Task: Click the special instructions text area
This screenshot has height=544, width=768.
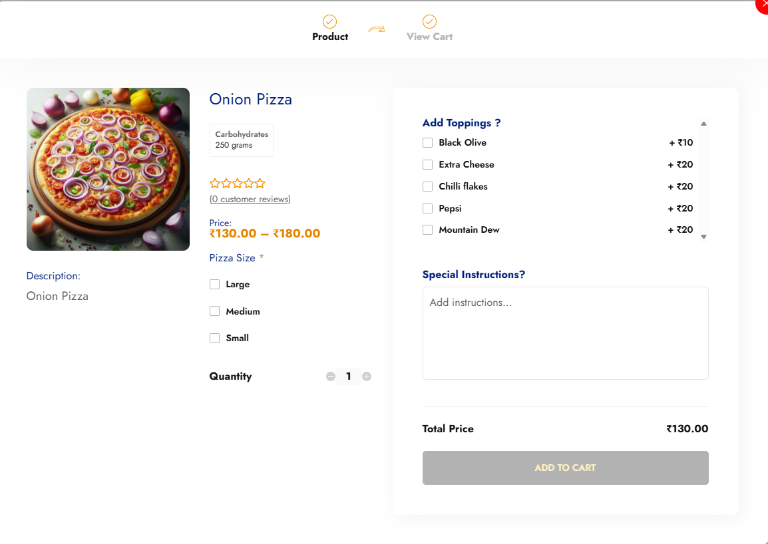Action: (565, 333)
